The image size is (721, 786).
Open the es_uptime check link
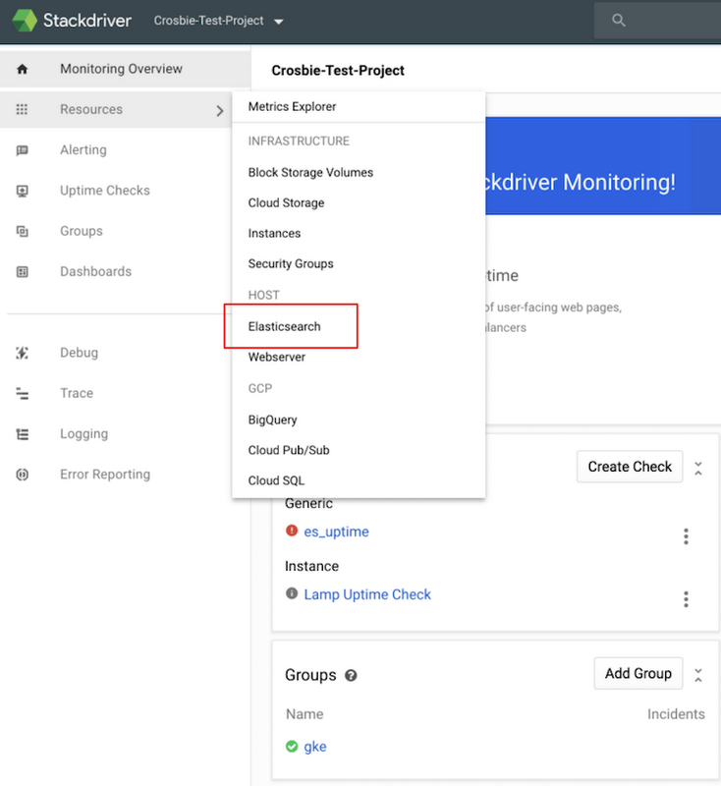[335, 532]
